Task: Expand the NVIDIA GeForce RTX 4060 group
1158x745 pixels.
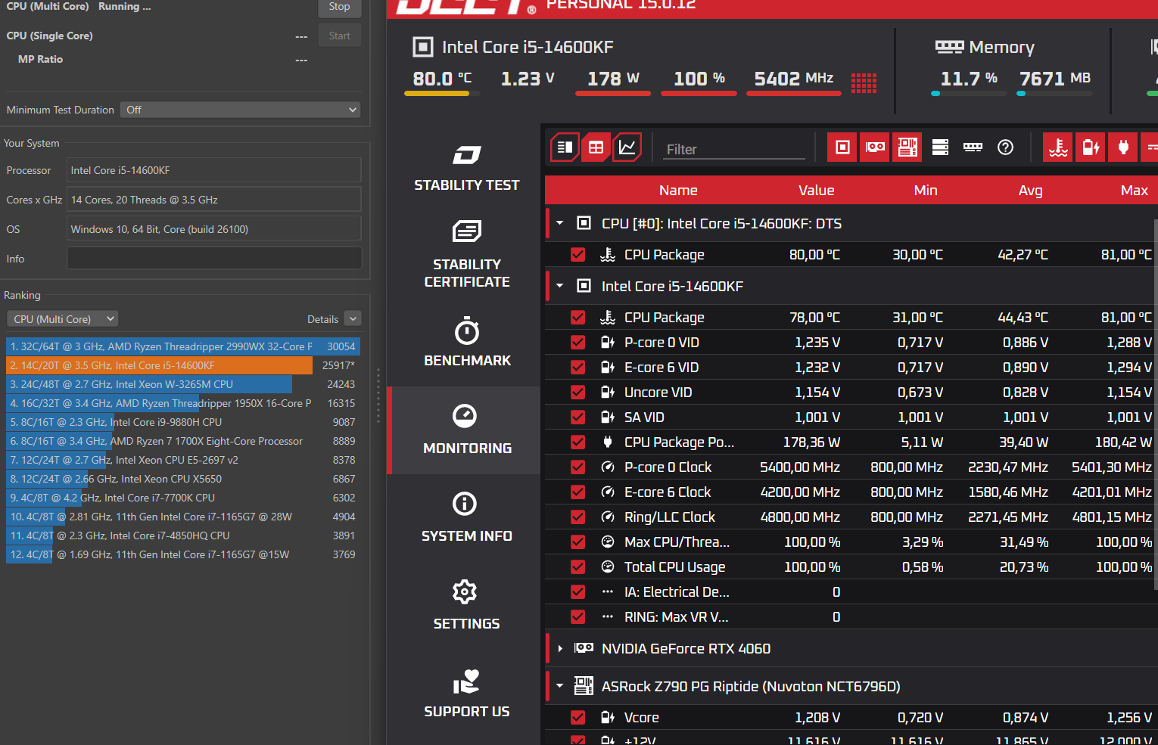Action: (560, 648)
